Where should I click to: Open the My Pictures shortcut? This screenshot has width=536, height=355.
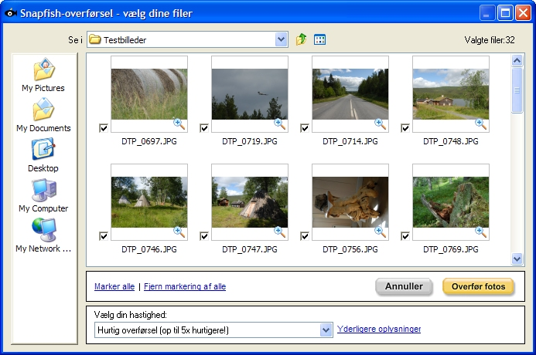coord(43,76)
